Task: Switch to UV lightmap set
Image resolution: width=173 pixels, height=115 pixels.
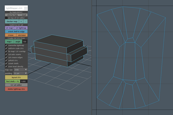Action: 21,28
